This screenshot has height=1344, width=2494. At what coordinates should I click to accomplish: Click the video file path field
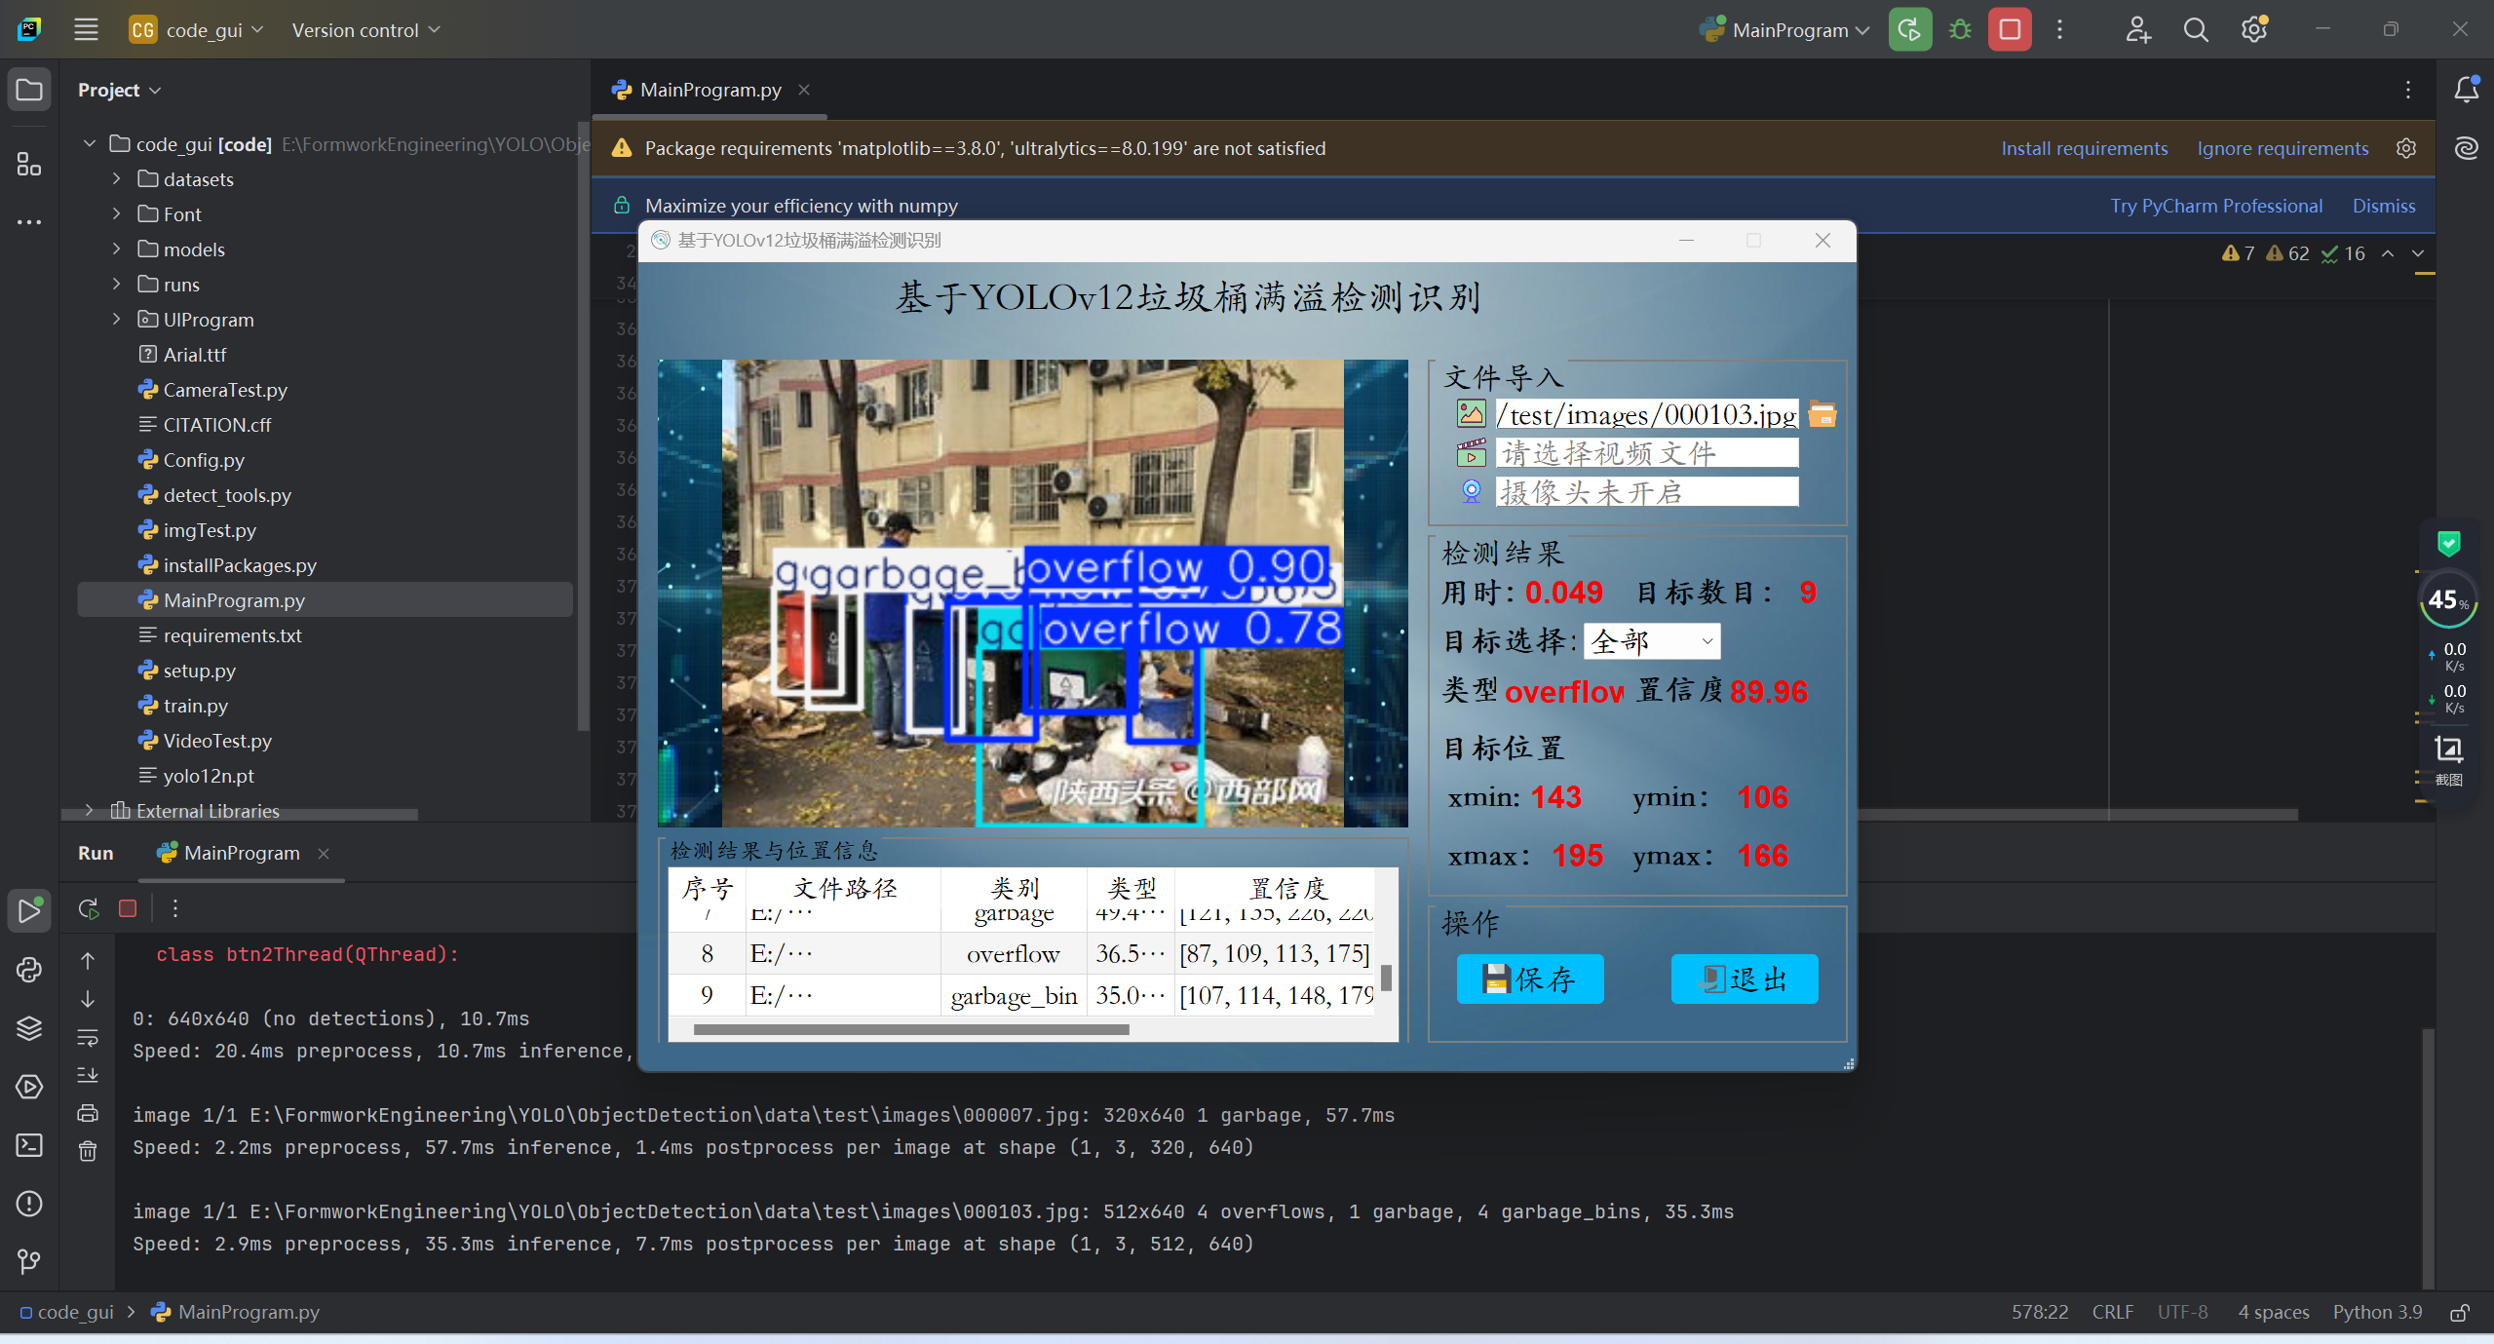pos(1646,453)
